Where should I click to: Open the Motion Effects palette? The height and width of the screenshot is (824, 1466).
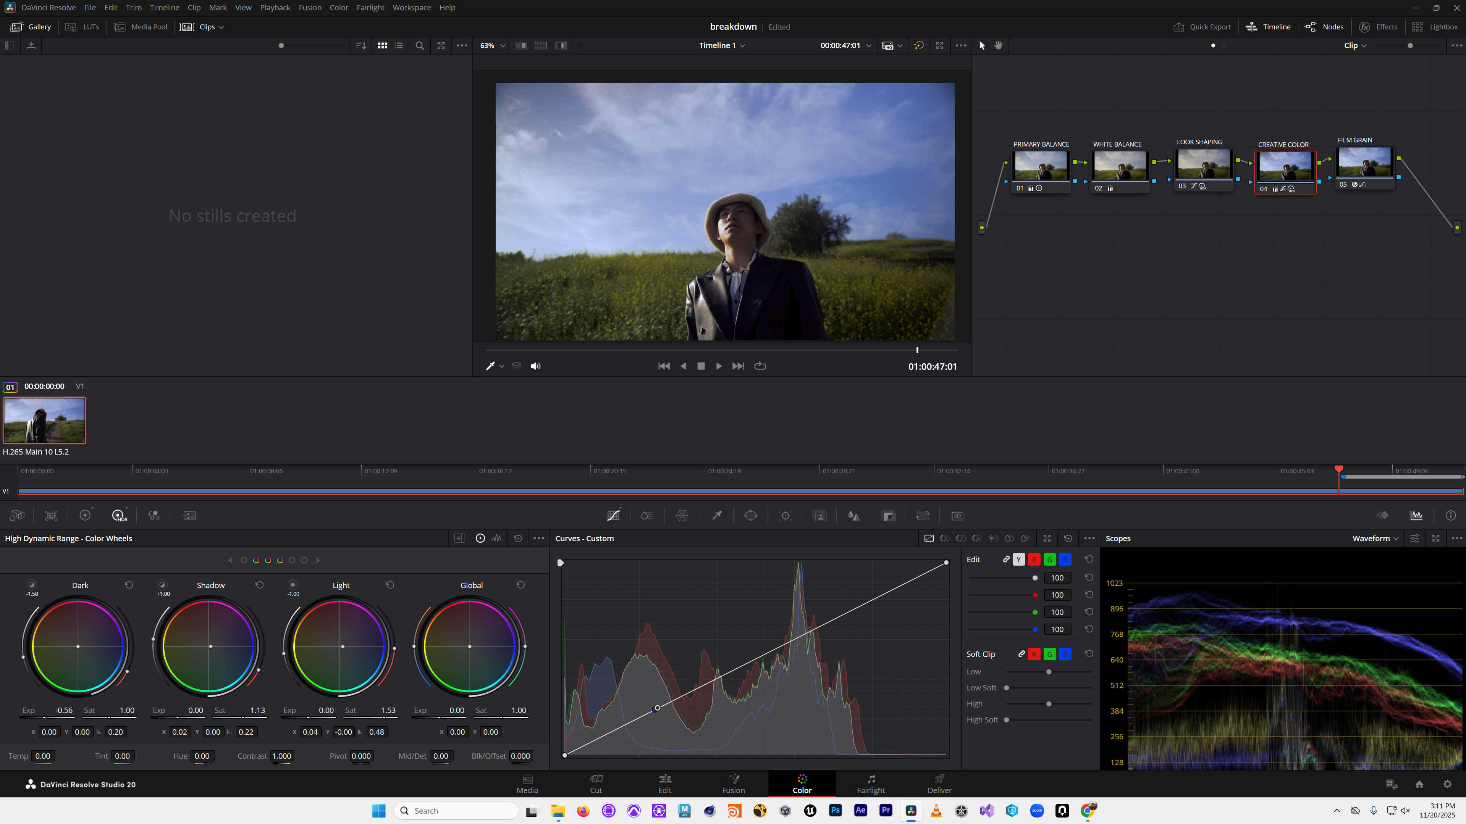click(x=189, y=515)
